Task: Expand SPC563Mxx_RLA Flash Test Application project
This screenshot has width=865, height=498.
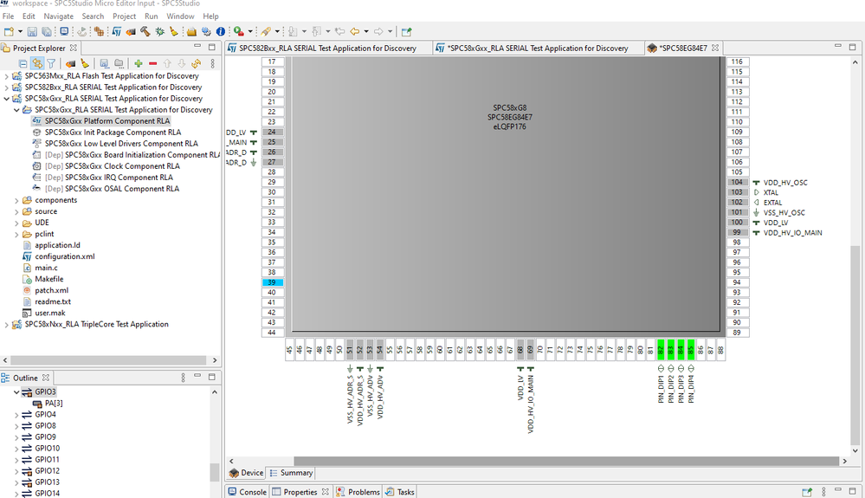Action: click(7, 76)
